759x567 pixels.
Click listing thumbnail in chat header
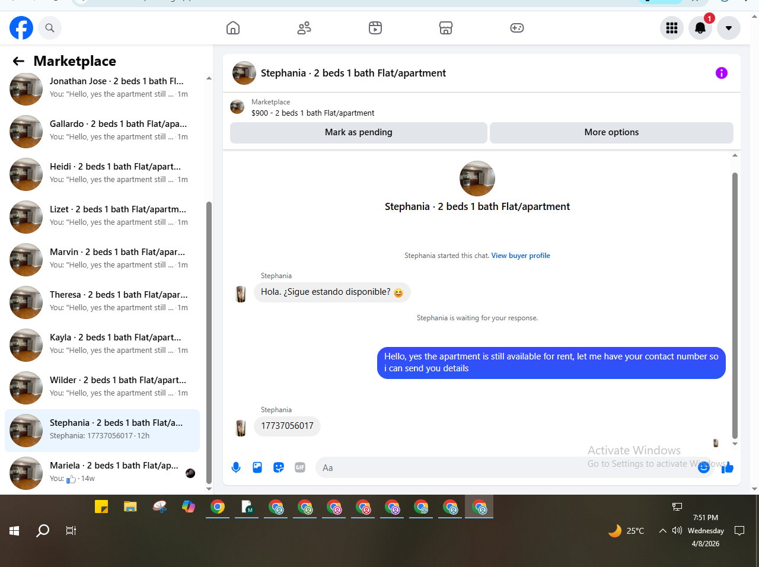coord(244,73)
